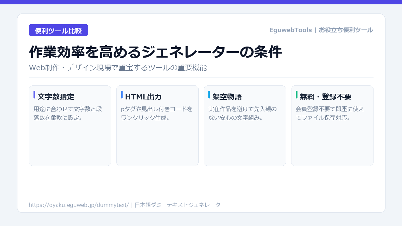Select the main title 作業効率を高めるジェネレーターの条件

155,52
